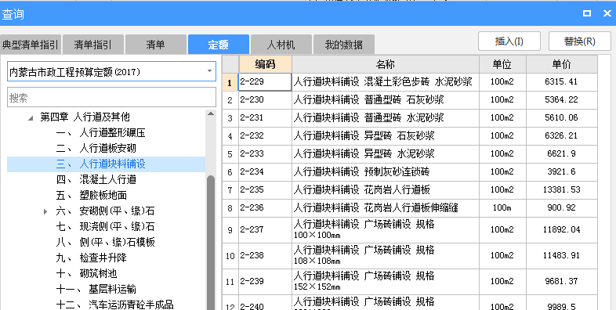Select code cell 2-234
This screenshot has height=310, width=616.
point(265,172)
